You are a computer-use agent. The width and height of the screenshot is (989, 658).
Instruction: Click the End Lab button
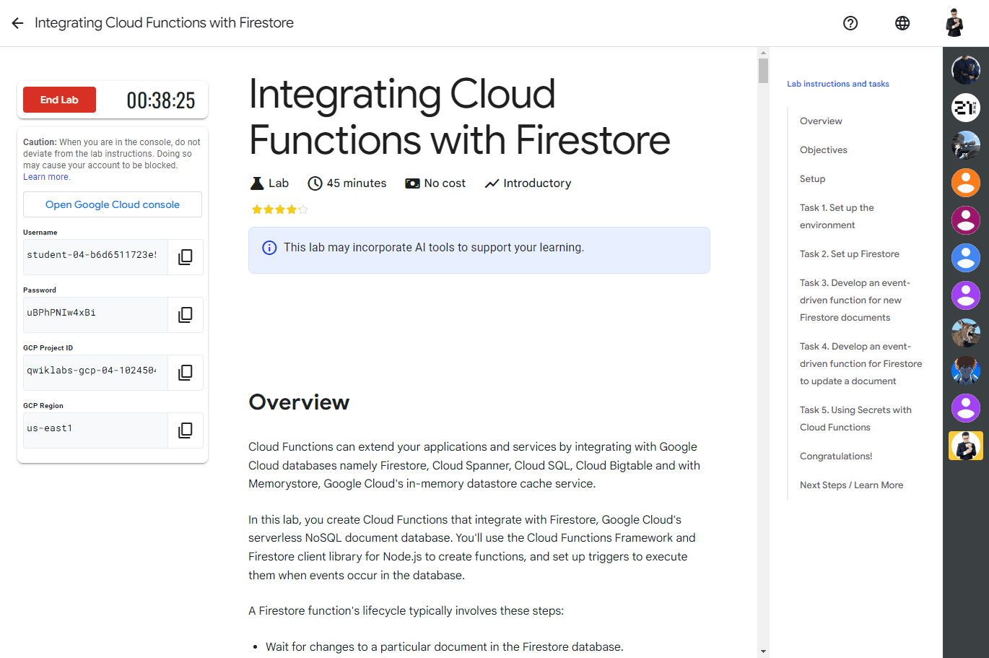(59, 100)
